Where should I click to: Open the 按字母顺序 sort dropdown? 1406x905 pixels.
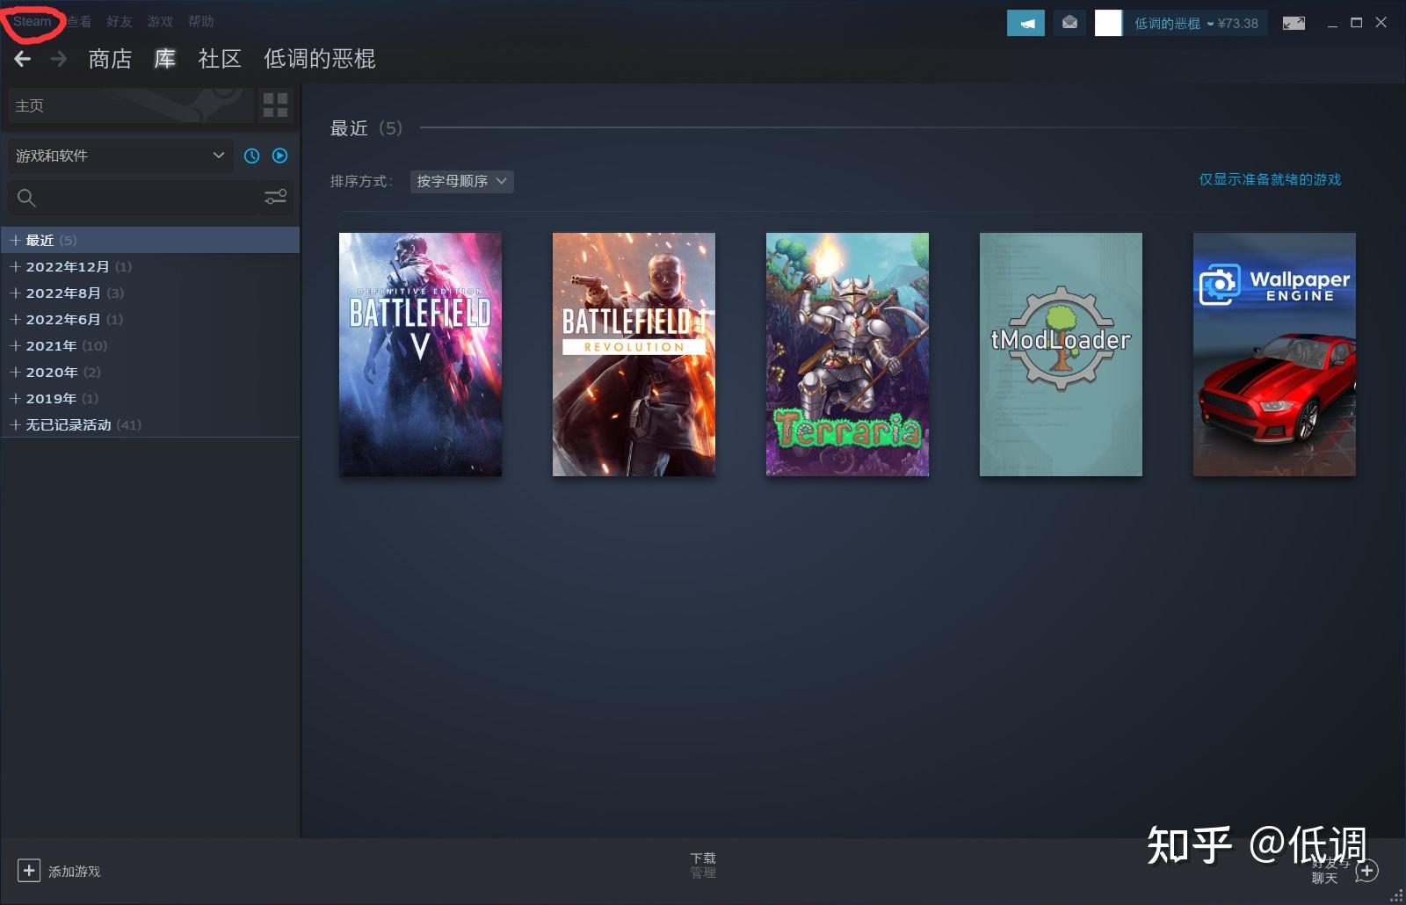coord(461,182)
